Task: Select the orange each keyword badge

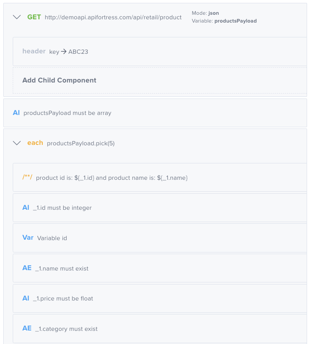Action: pyautogui.click(x=34, y=143)
